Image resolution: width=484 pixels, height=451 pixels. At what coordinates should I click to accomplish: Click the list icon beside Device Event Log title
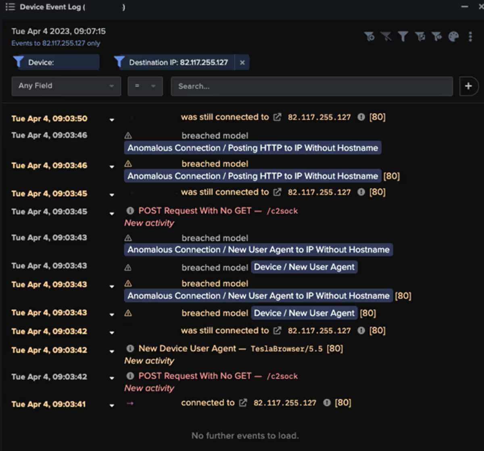(10, 7)
